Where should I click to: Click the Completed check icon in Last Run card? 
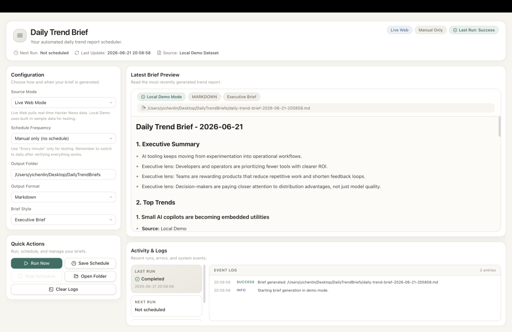tap(137, 279)
